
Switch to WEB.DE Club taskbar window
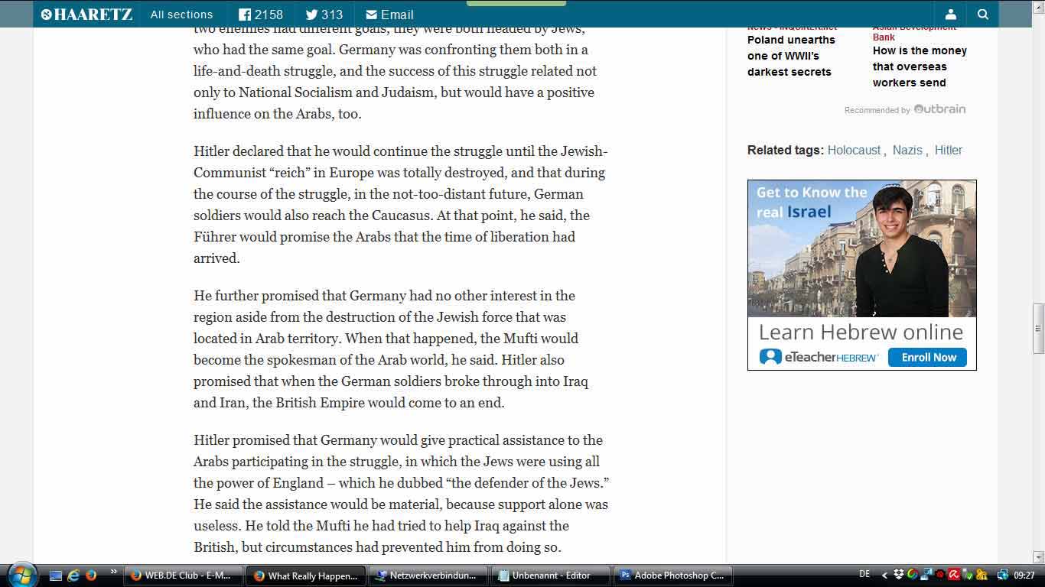[x=183, y=576]
